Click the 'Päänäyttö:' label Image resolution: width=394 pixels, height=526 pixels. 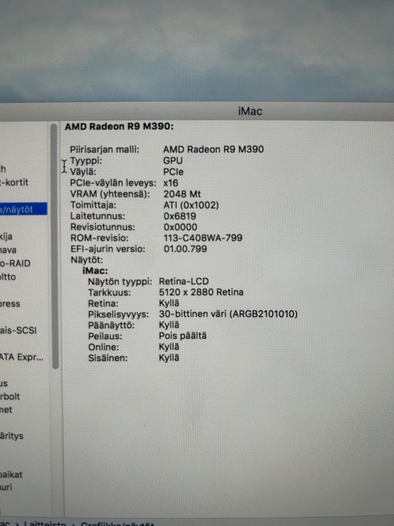111,325
